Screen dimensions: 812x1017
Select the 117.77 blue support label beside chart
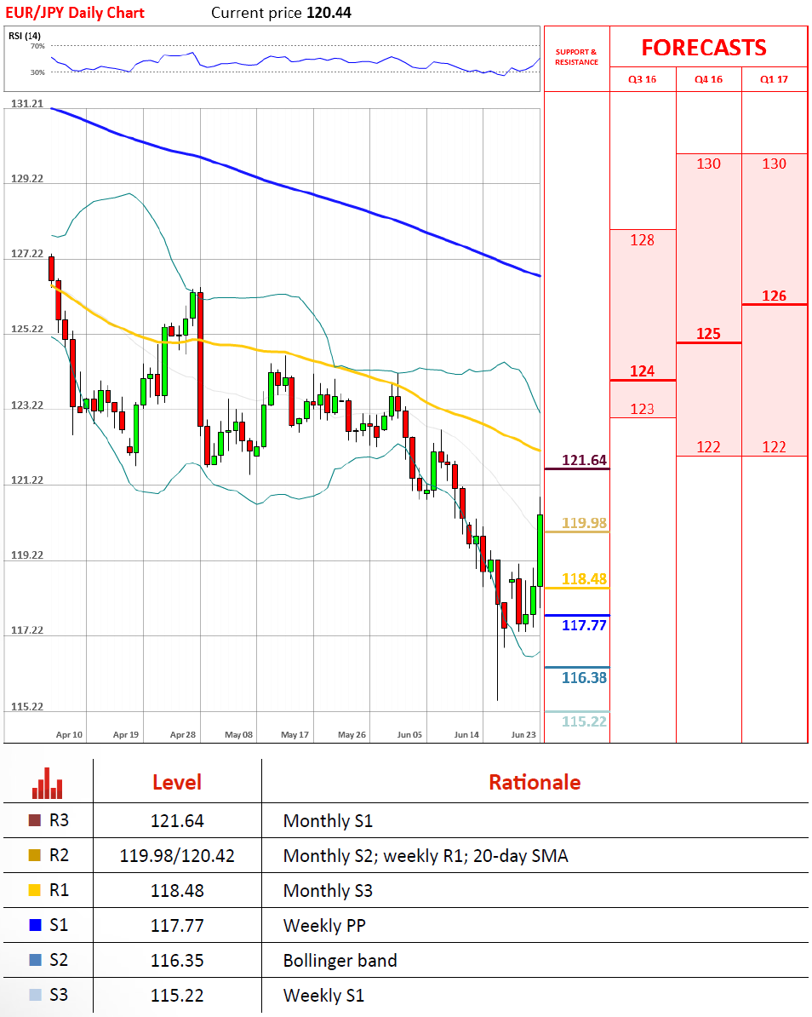[x=584, y=625]
